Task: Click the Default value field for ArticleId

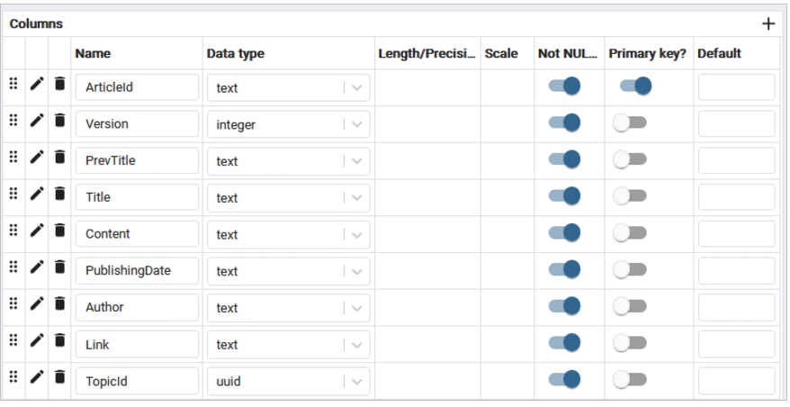Action: click(x=736, y=87)
